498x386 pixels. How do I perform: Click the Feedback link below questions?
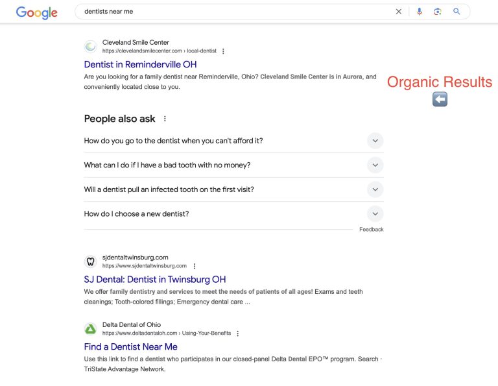pyautogui.click(x=371, y=230)
